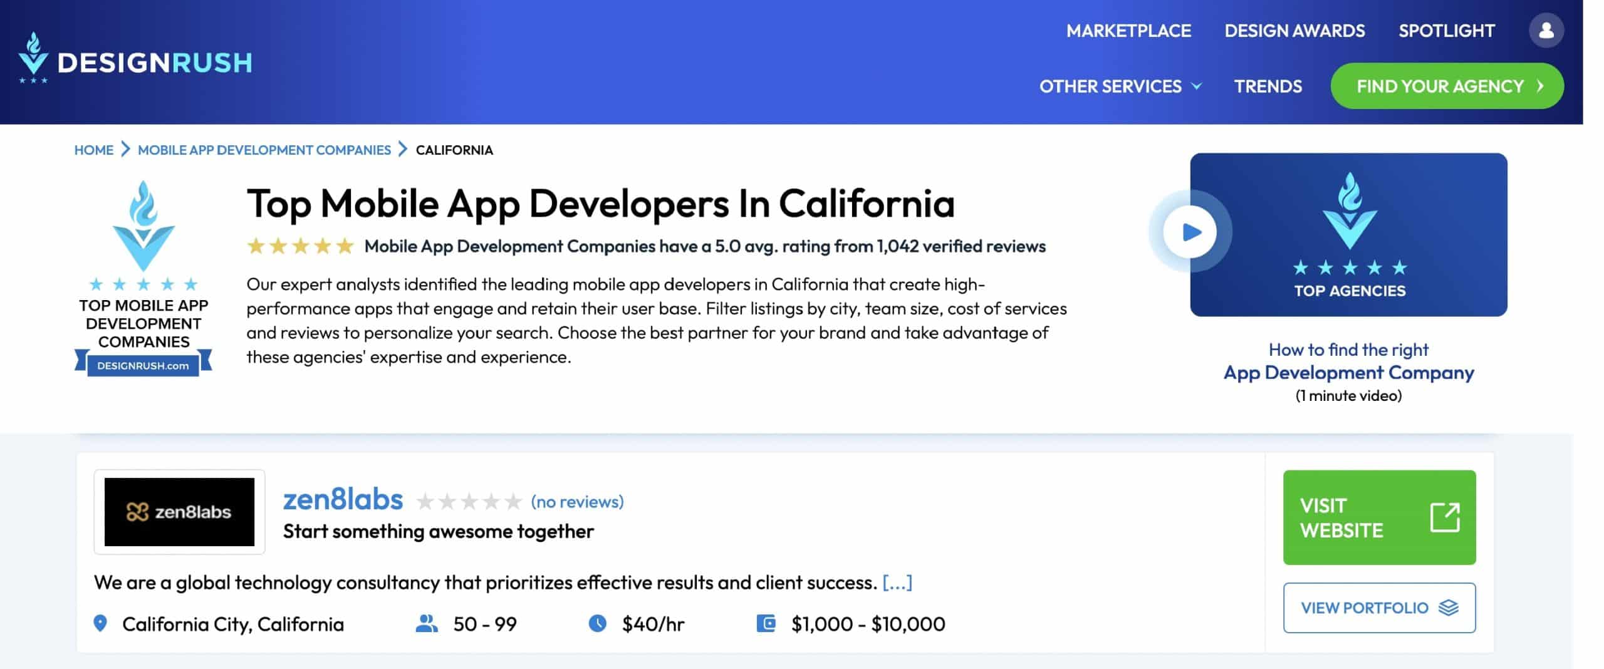Click the View Portfolio button
1604x669 pixels.
pos(1379,608)
